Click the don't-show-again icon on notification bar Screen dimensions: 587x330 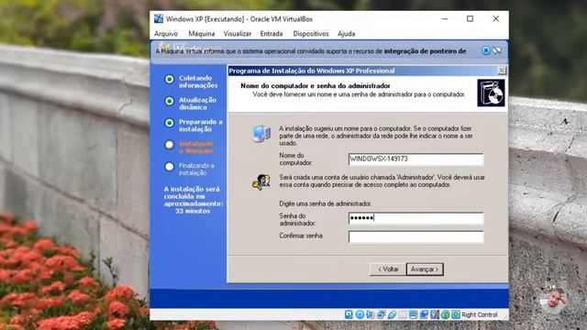tap(497, 50)
